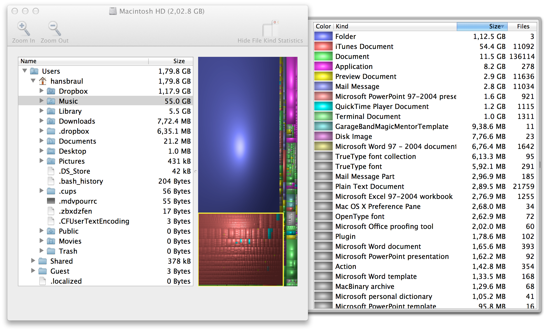Click the Macintosh HD disk title icon
This screenshot has height=331, width=545.
[113, 11]
